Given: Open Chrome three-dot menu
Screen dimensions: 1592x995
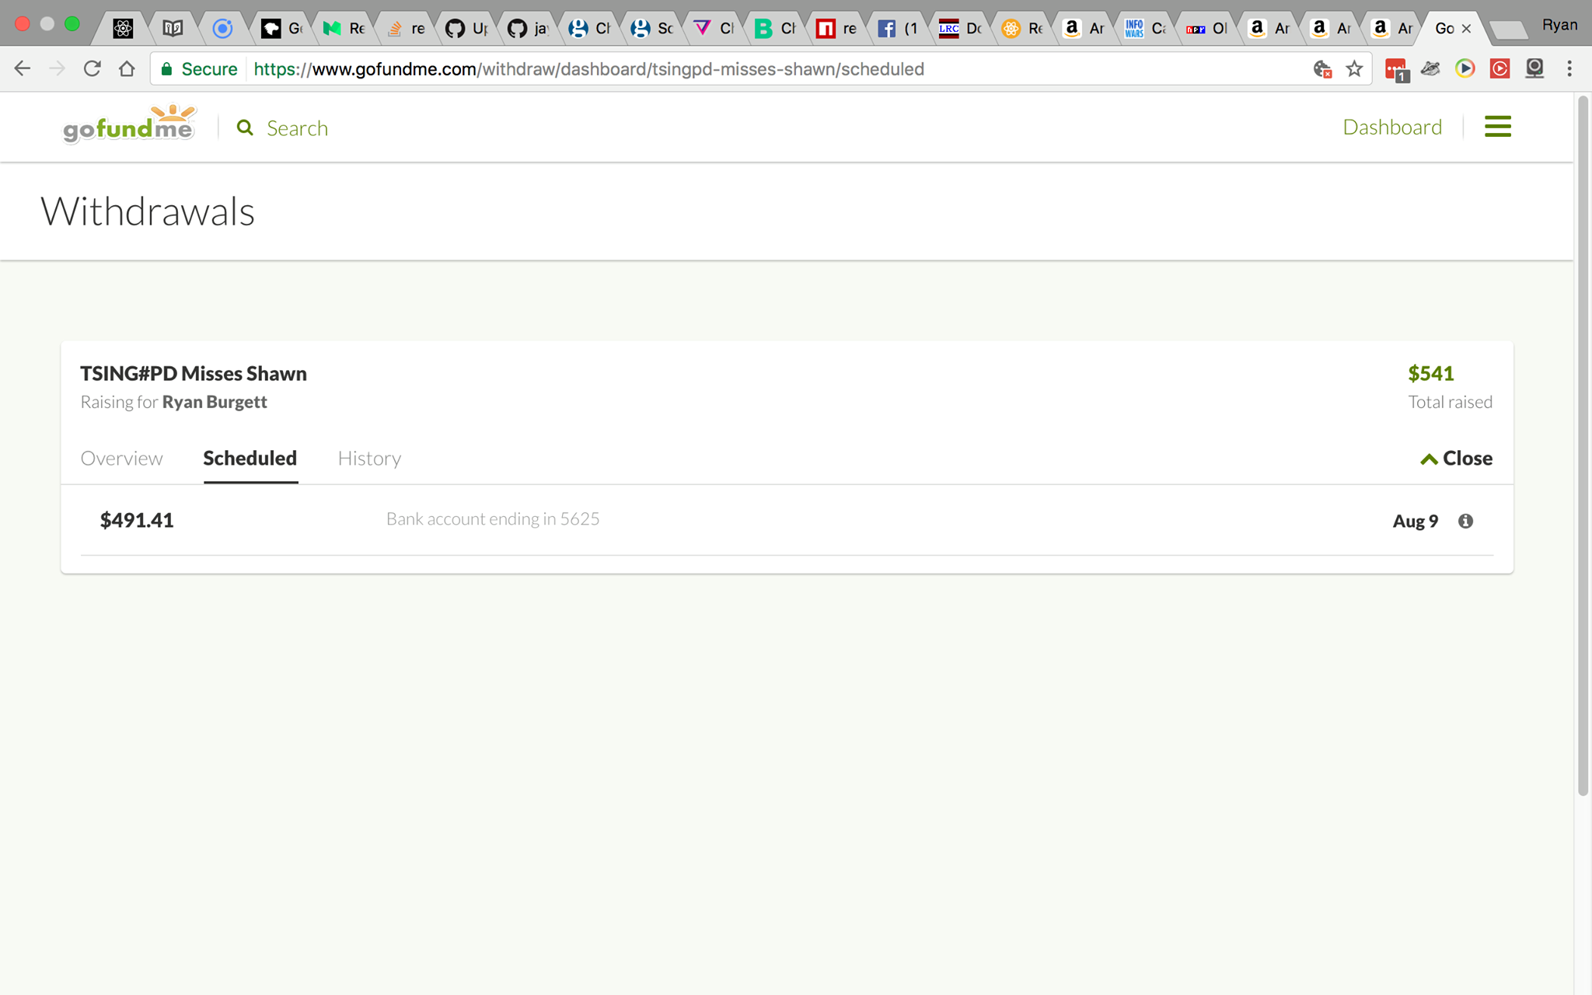Looking at the screenshot, I should click(x=1569, y=69).
